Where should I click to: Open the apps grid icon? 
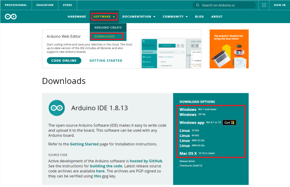[x=264, y=5]
